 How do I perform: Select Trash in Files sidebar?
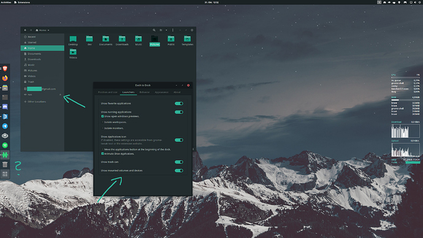coord(42,82)
